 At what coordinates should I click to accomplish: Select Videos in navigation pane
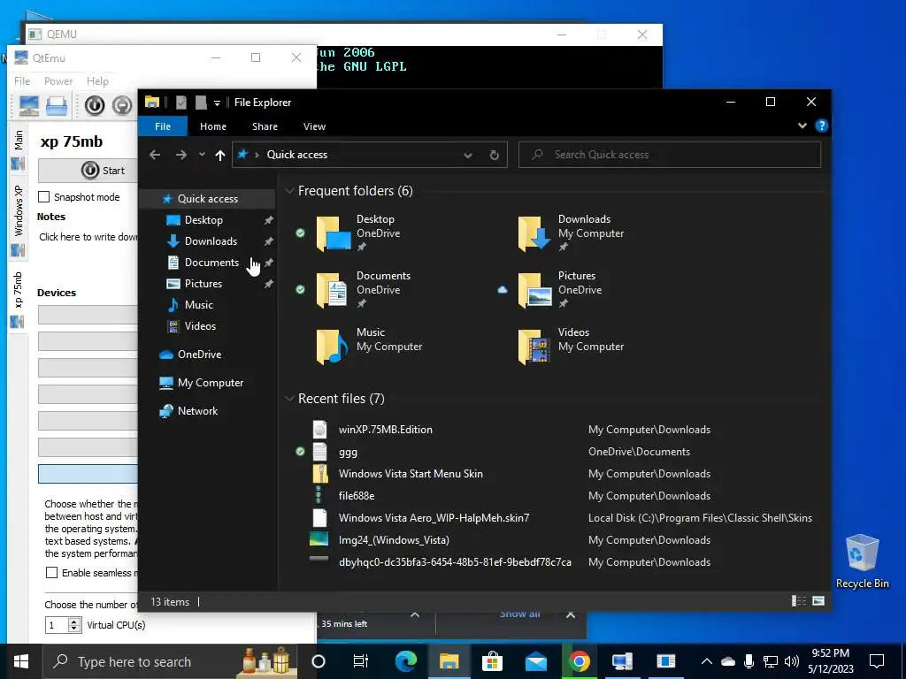click(200, 325)
